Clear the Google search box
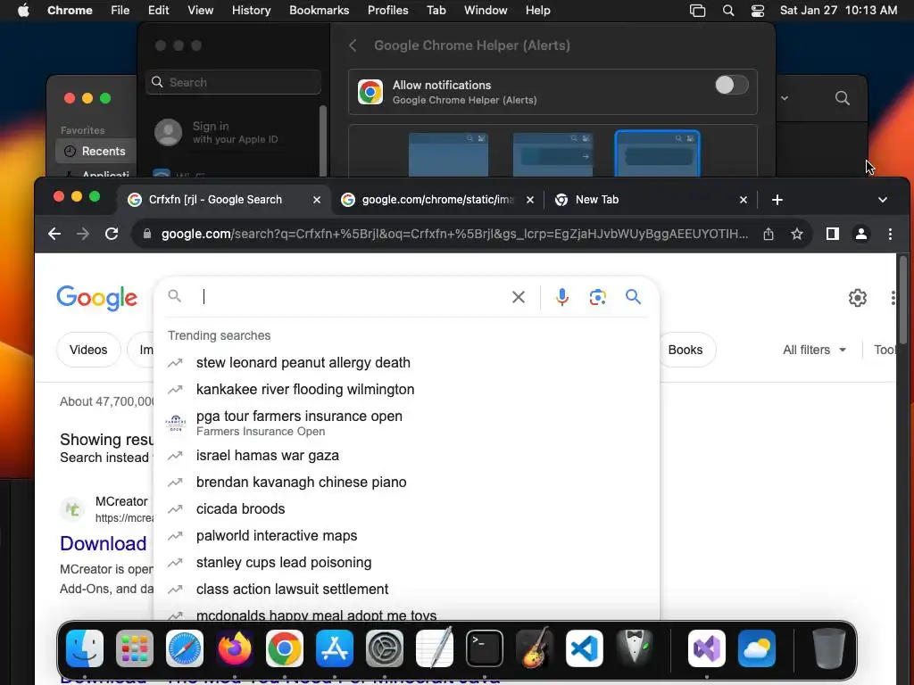The image size is (914, 685). [x=519, y=297]
